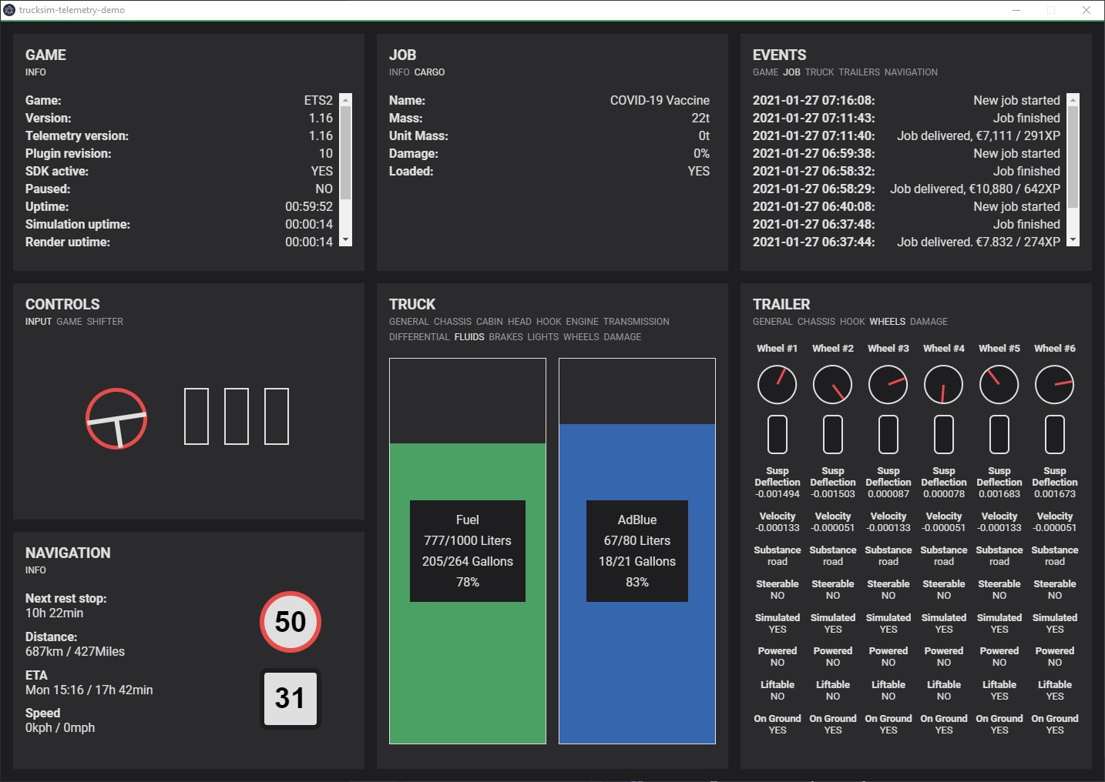The height and width of the screenshot is (782, 1105).
Task: Switch Events to the TRUCK tab
Action: (819, 72)
